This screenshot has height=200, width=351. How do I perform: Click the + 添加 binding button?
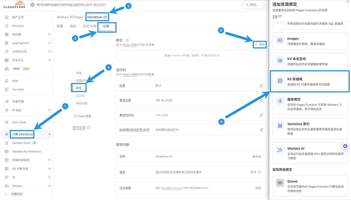(259, 45)
